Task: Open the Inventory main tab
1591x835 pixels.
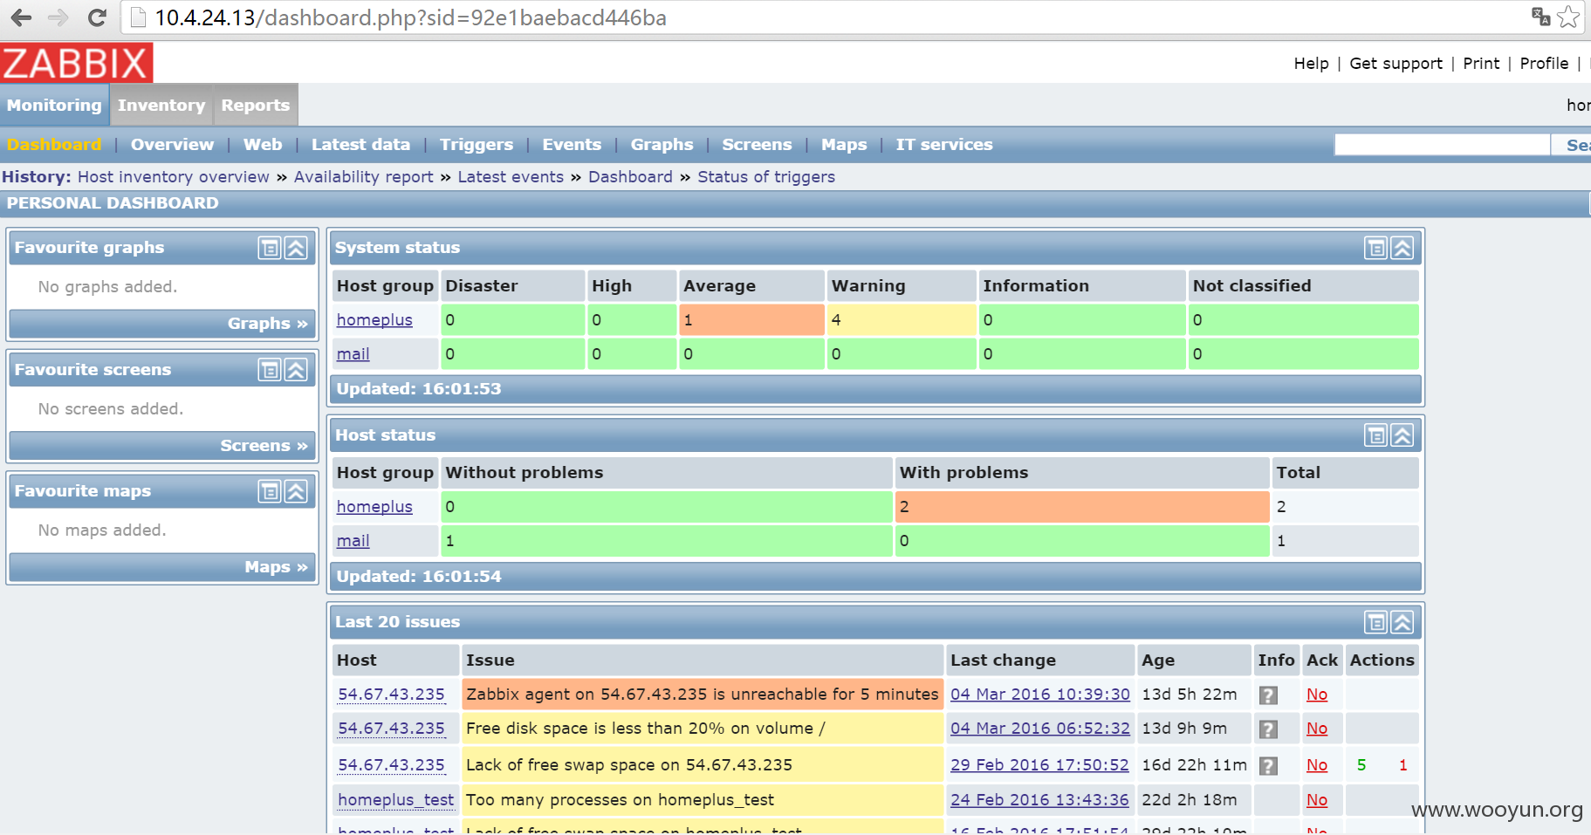Action: point(161,105)
